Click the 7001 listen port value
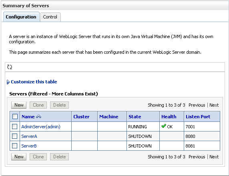 point(190,127)
